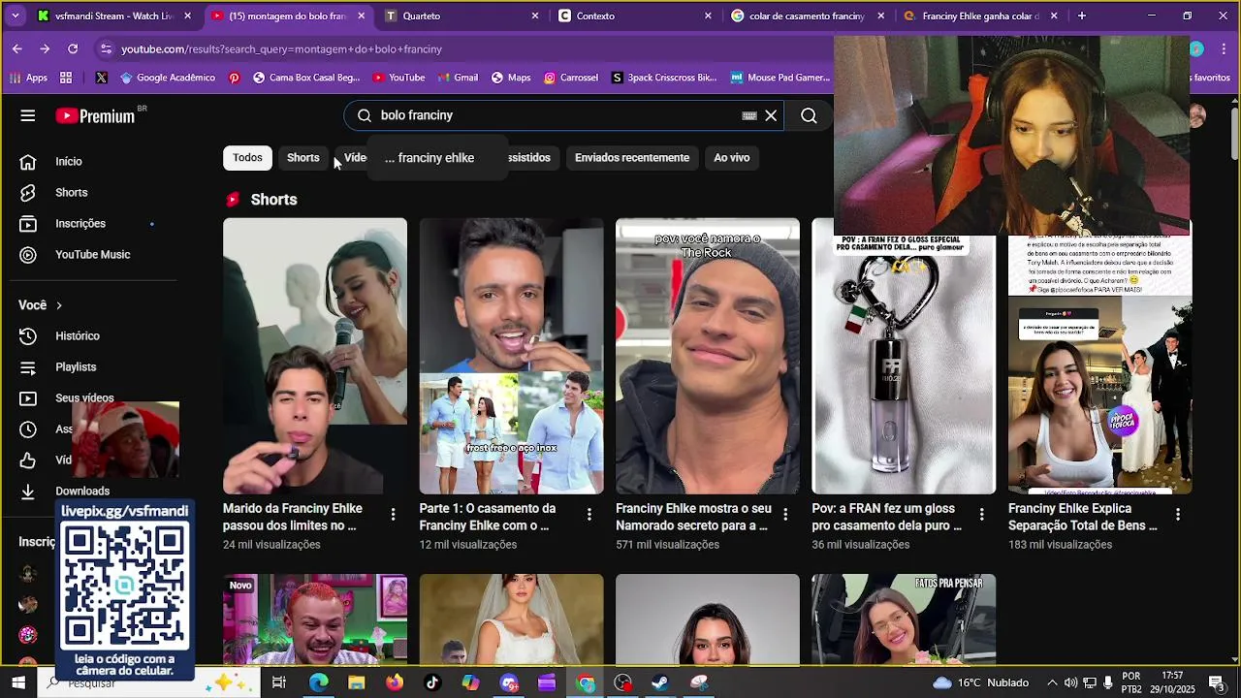Open 'Franciny Ehlke Explica Separação Total' title
This screenshot has width=1241, height=698.
[x=1083, y=517]
